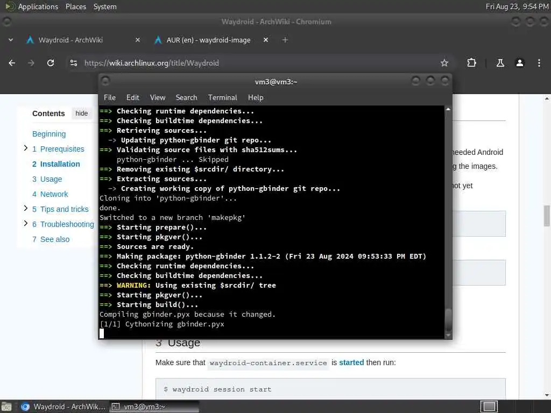Image resolution: width=551 pixels, height=413 pixels.
Task: Switch to Waydroid - ArchWiki tab
Action: click(83, 40)
